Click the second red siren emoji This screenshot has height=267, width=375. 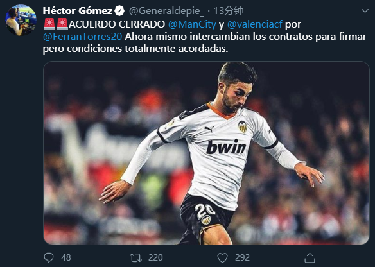click(x=62, y=24)
